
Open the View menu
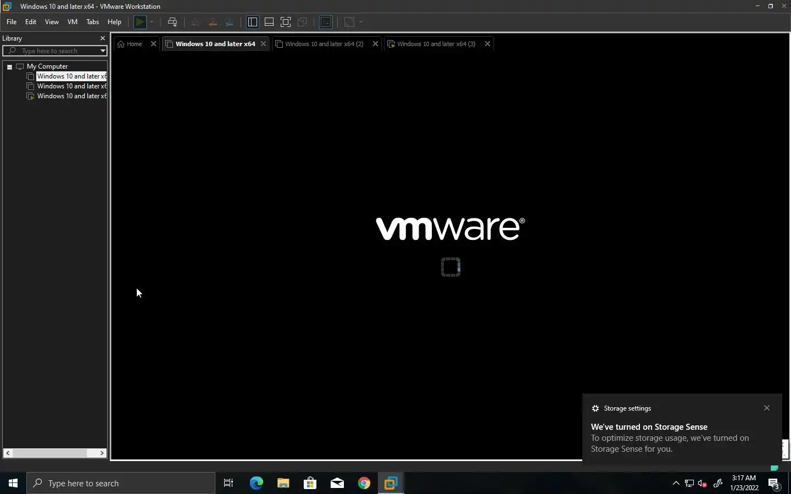pyautogui.click(x=52, y=22)
